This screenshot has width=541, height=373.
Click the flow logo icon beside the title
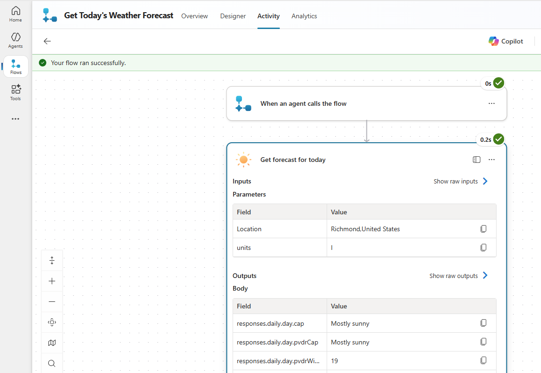50,15
